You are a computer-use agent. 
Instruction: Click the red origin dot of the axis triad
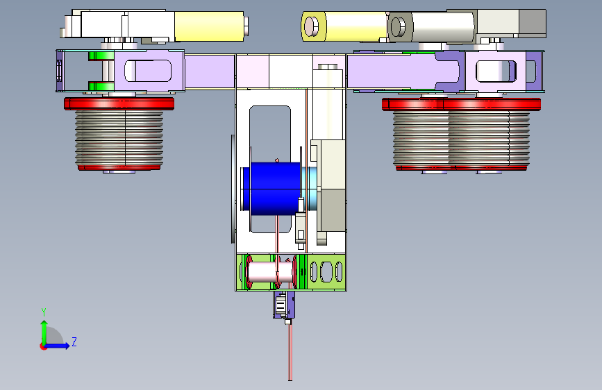tap(43, 346)
